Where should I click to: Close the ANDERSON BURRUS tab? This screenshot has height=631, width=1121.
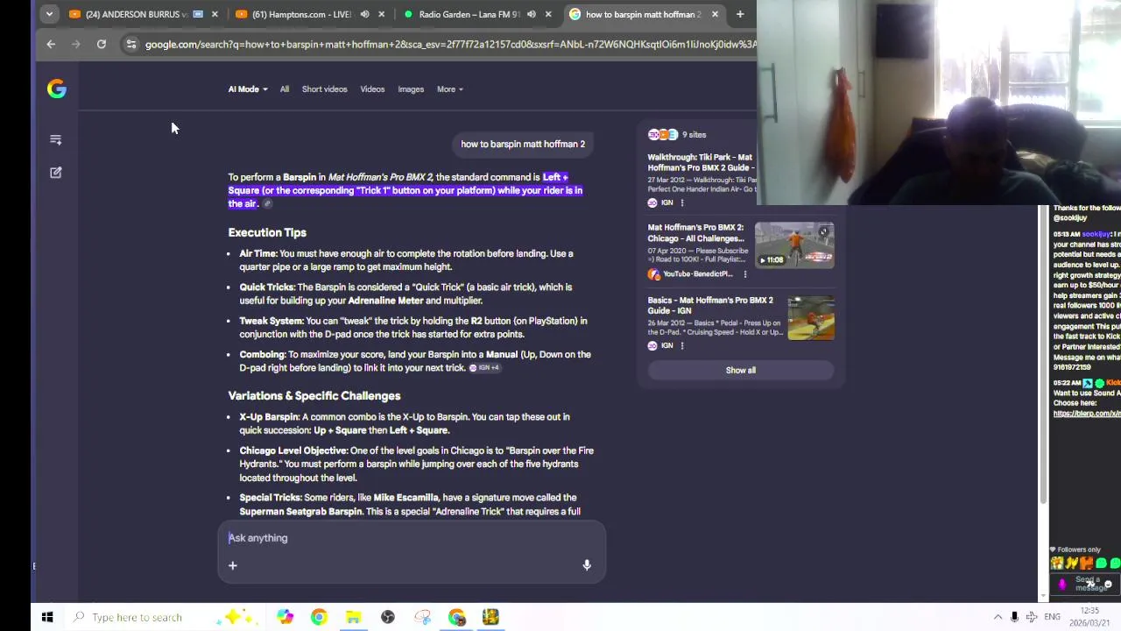pyautogui.click(x=215, y=14)
